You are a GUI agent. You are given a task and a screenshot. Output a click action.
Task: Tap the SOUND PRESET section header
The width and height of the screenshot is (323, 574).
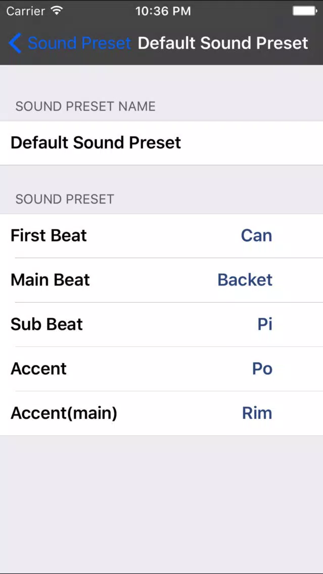pos(65,200)
